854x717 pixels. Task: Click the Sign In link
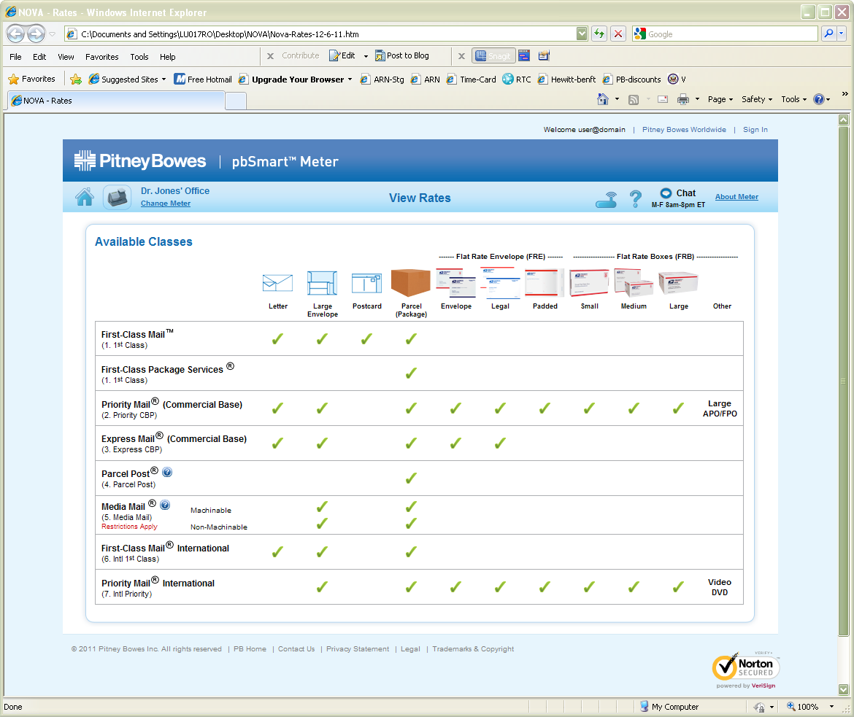click(755, 130)
